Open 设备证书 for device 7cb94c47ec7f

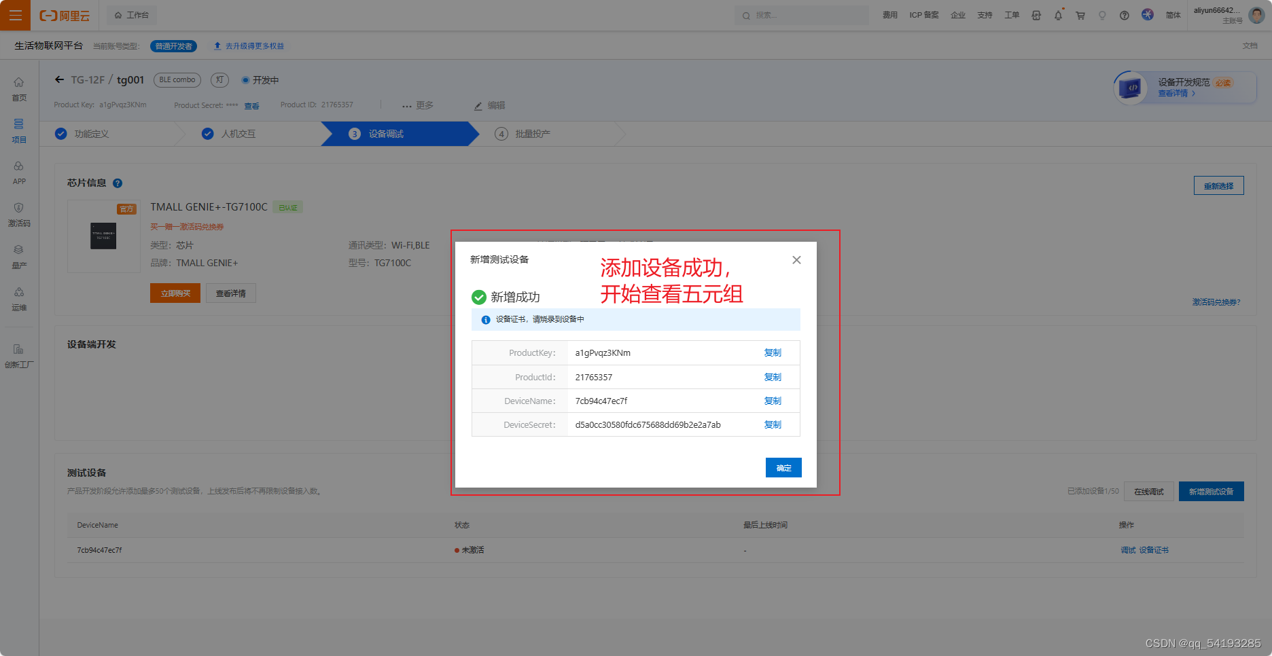1154,550
